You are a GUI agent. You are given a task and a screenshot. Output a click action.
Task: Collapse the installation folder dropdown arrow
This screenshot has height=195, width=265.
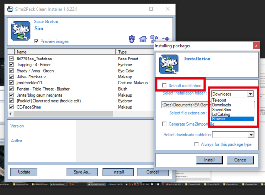coord(250,94)
